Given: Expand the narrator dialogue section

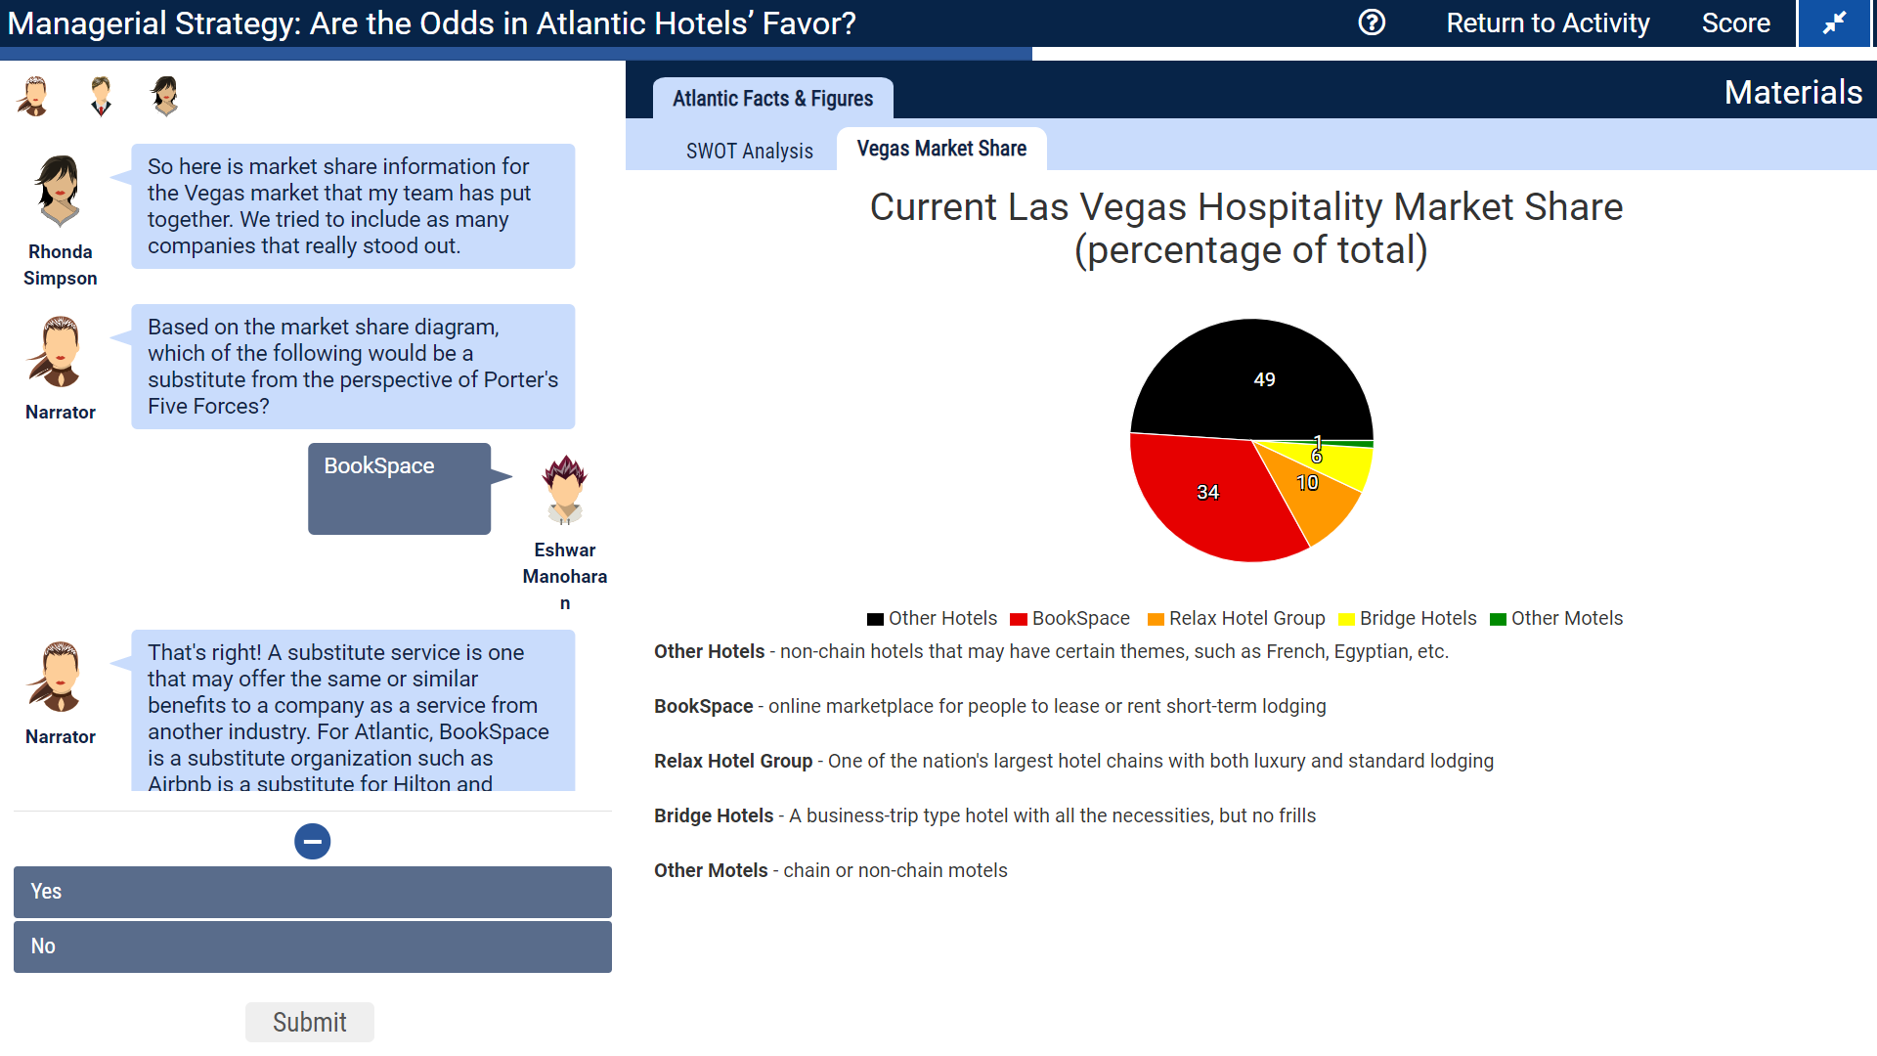Looking at the screenshot, I should pyautogui.click(x=311, y=841).
